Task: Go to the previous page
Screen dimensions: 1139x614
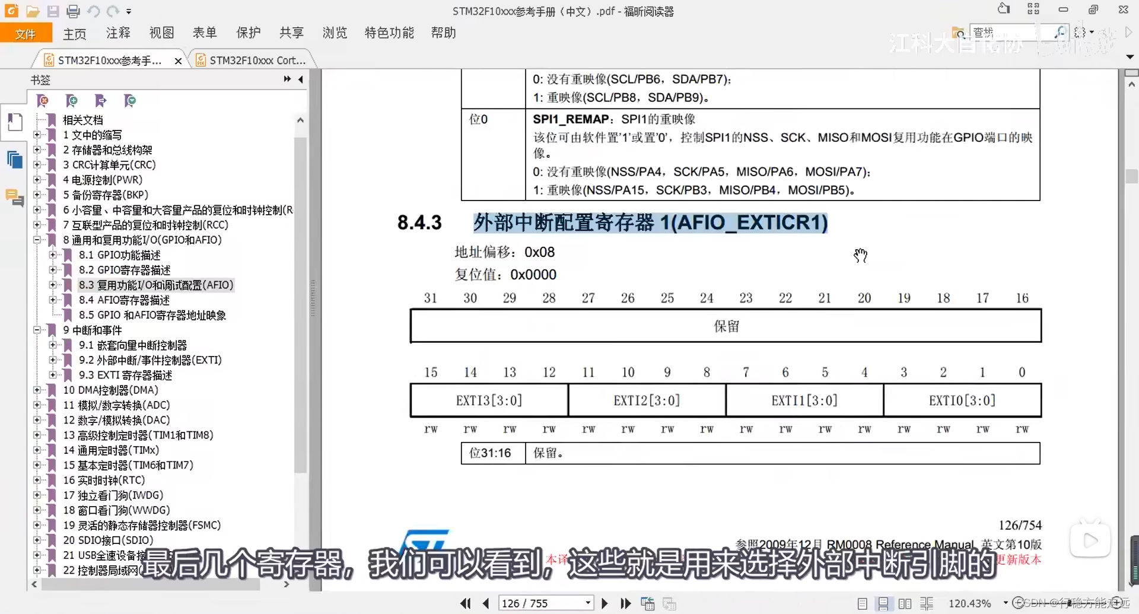Action: point(486,603)
